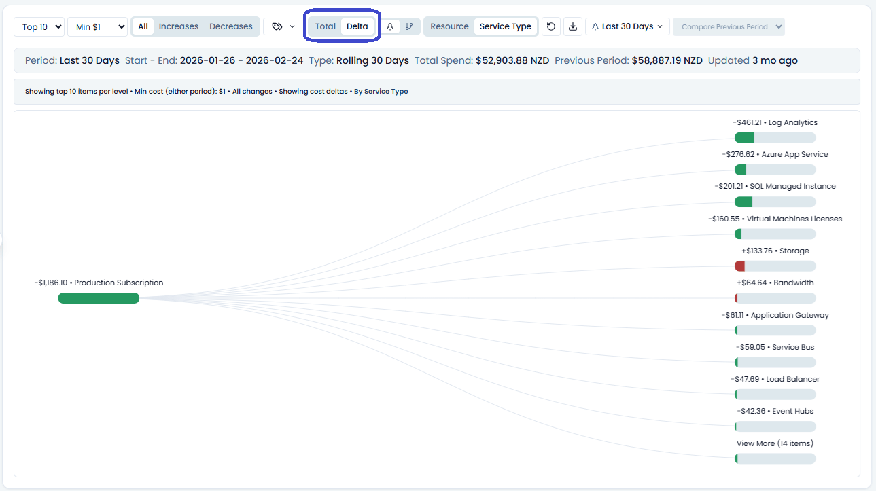Select the Service Type grouping button
The image size is (876, 491).
506,26
